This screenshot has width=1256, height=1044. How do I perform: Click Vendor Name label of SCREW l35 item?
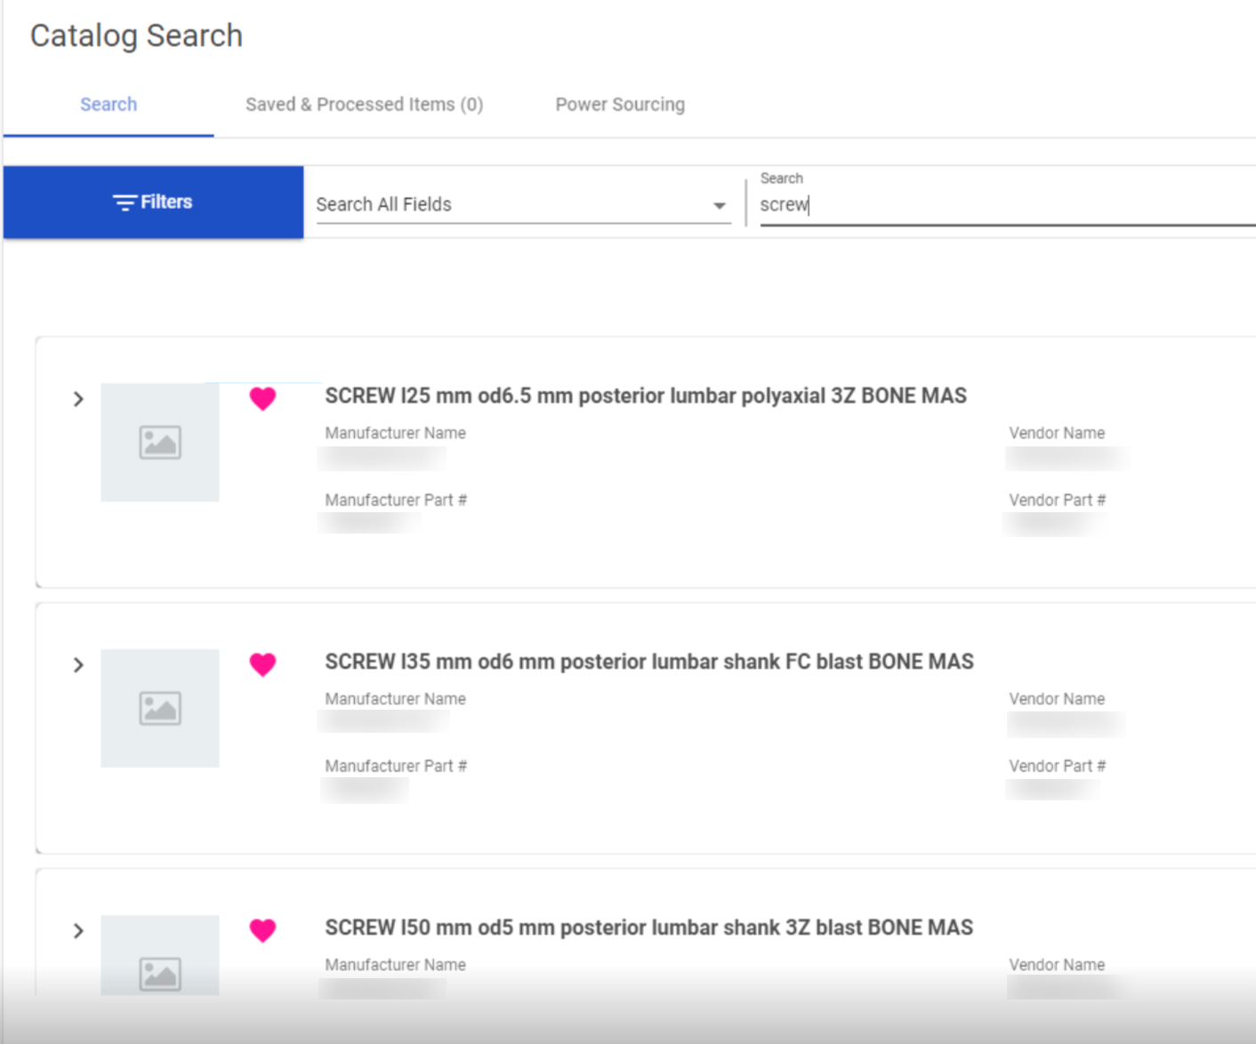pos(1057,699)
